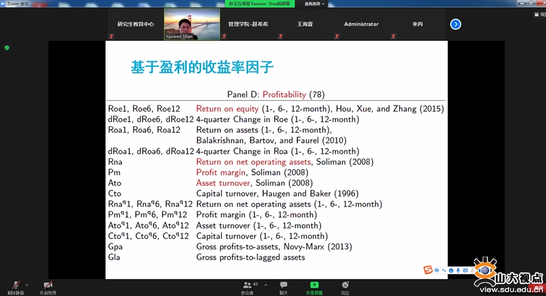The width and height of the screenshot is (546, 296).
Task: Select the 研究生教育中心 participant tile
Action: pyautogui.click(x=135, y=24)
